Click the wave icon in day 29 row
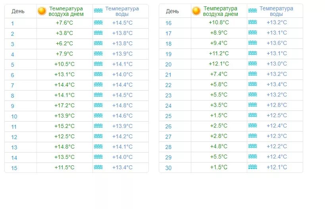 click(x=253, y=156)
